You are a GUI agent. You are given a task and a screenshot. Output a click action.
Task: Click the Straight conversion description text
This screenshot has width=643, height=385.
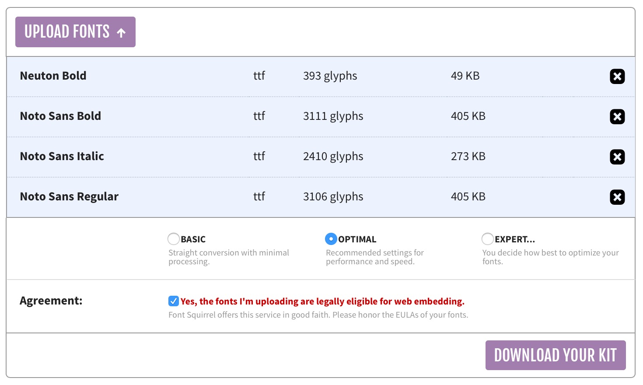point(228,257)
